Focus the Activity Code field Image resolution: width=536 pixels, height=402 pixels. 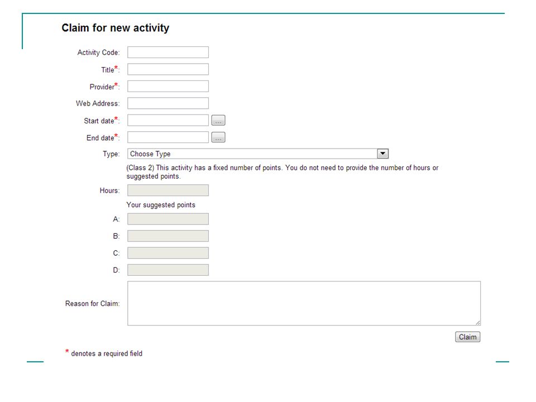(168, 52)
